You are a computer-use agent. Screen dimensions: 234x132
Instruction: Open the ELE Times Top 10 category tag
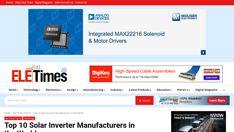click(x=13, y=119)
